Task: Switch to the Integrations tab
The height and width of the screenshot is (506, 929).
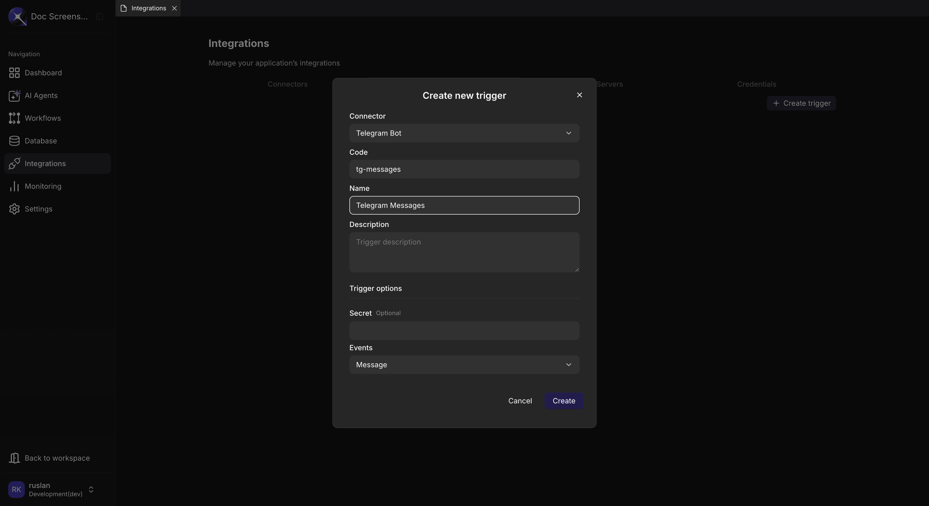Action: [148, 8]
